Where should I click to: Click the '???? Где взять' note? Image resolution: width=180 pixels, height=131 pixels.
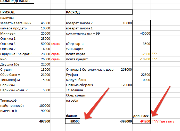click(x=163, y=121)
